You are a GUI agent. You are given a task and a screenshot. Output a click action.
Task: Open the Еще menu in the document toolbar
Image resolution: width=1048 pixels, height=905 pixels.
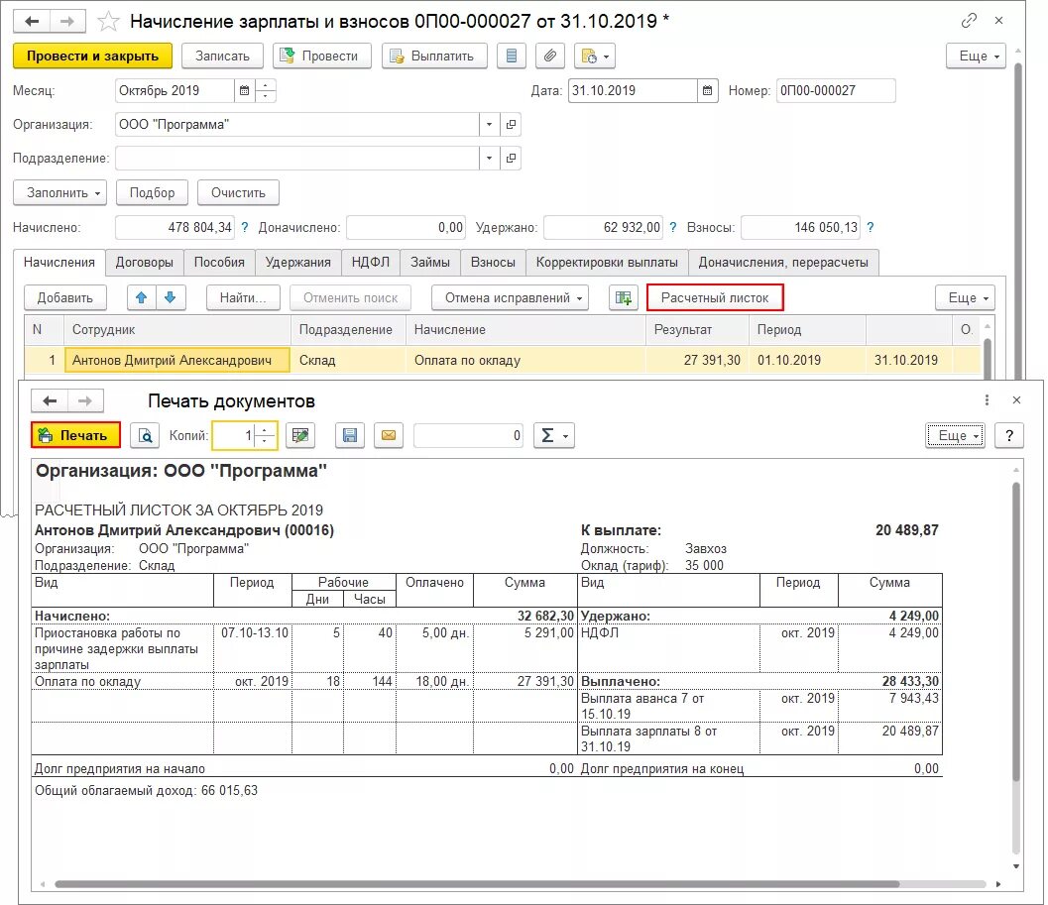point(976,57)
